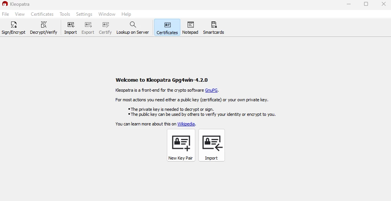Create a New Key Pair
The width and height of the screenshot is (391, 201).
point(181,145)
